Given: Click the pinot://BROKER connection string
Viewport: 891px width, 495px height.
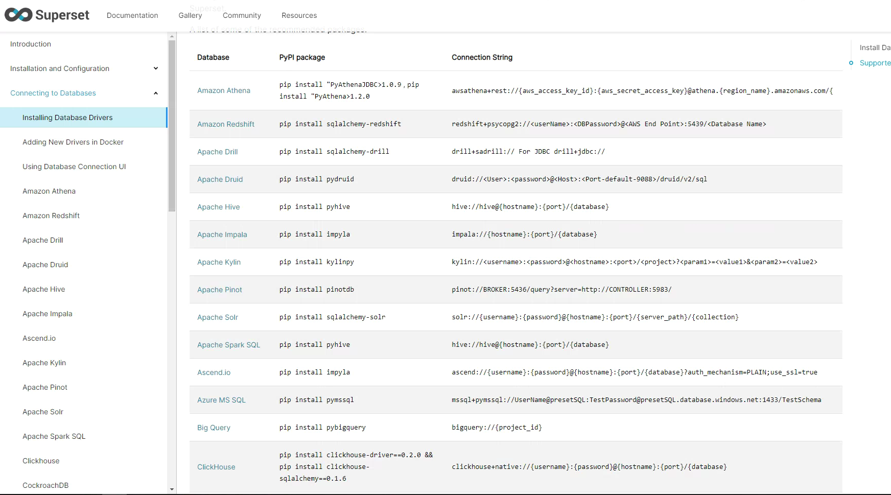Looking at the screenshot, I should tap(561, 290).
